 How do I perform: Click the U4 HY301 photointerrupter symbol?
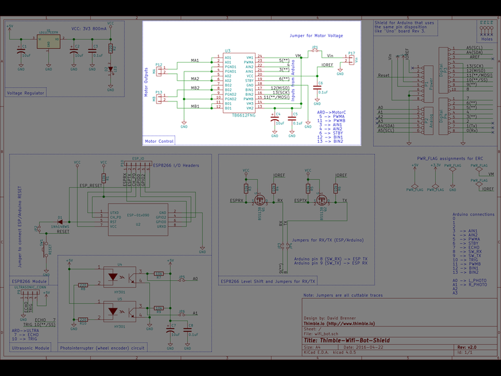pos(120,277)
